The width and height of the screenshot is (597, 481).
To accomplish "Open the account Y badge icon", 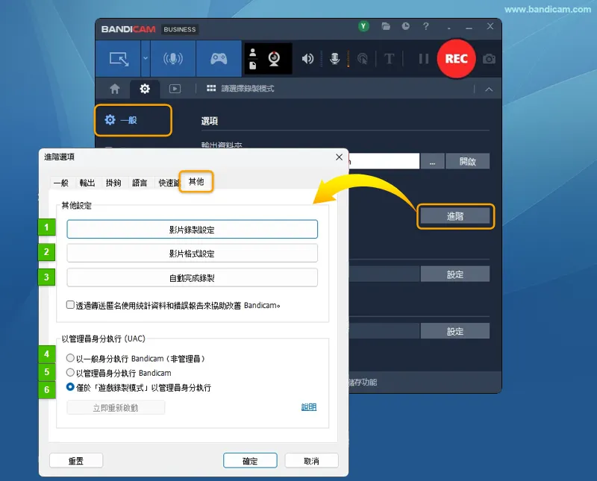I will [x=363, y=26].
